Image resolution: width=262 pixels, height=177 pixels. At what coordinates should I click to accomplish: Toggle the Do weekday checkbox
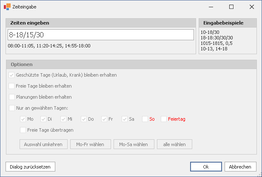click(84, 119)
